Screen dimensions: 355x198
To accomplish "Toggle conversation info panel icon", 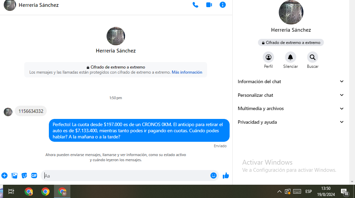I will [x=222, y=5].
